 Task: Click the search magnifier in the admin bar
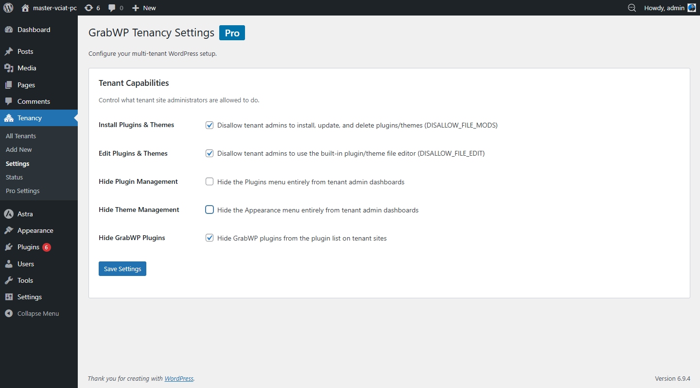(631, 8)
